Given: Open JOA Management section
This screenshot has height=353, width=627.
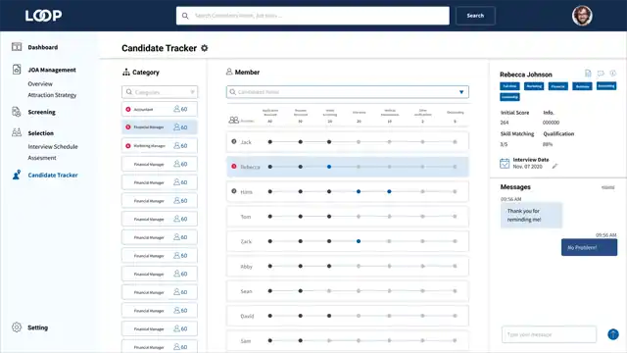Looking at the screenshot, I should 52,70.
